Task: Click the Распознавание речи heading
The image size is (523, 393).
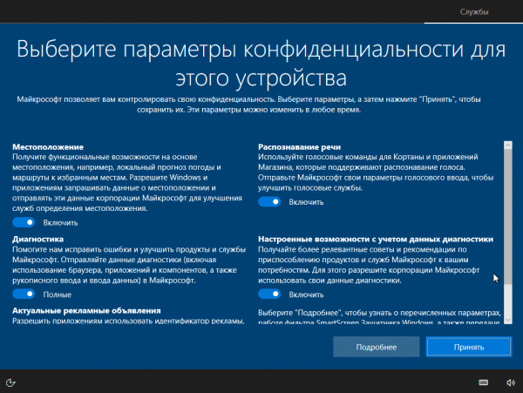Action: coord(300,147)
